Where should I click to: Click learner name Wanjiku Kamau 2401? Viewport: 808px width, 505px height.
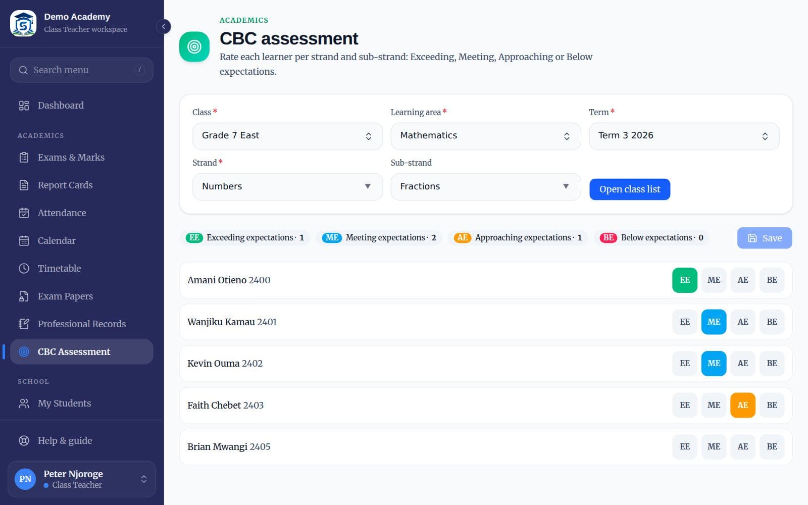[232, 322]
